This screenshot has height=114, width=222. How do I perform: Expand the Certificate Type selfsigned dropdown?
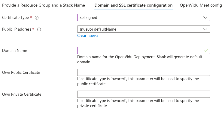tap(143, 17)
